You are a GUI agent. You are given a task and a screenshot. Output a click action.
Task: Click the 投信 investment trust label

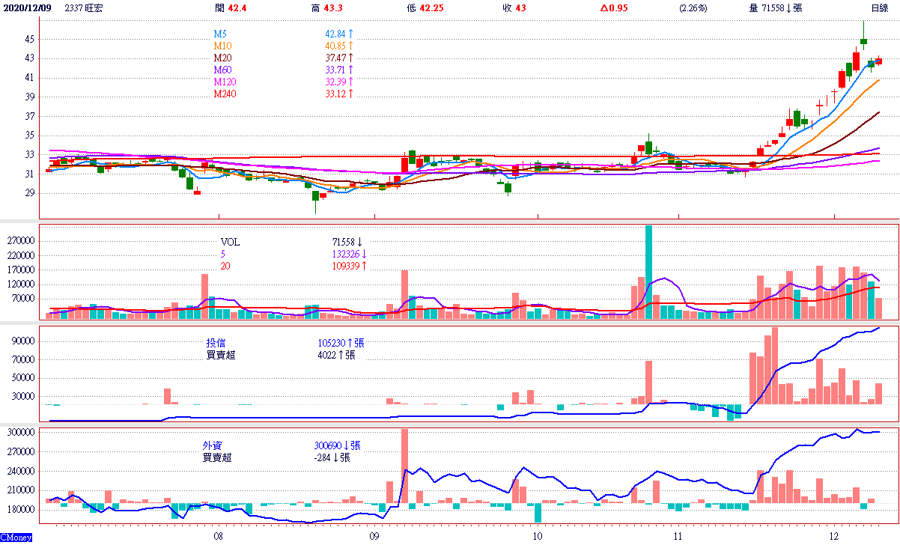click(216, 343)
